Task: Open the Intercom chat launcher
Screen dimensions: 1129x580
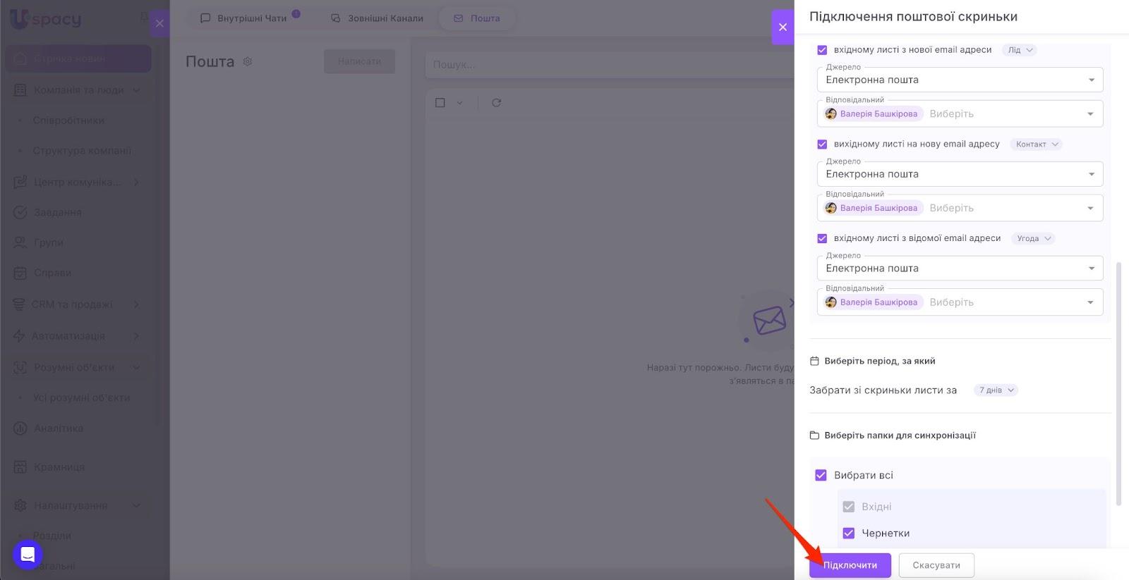Action: click(28, 555)
